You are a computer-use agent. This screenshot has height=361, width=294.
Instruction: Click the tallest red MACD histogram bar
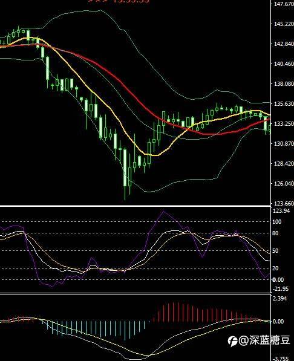click(x=173, y=312)
